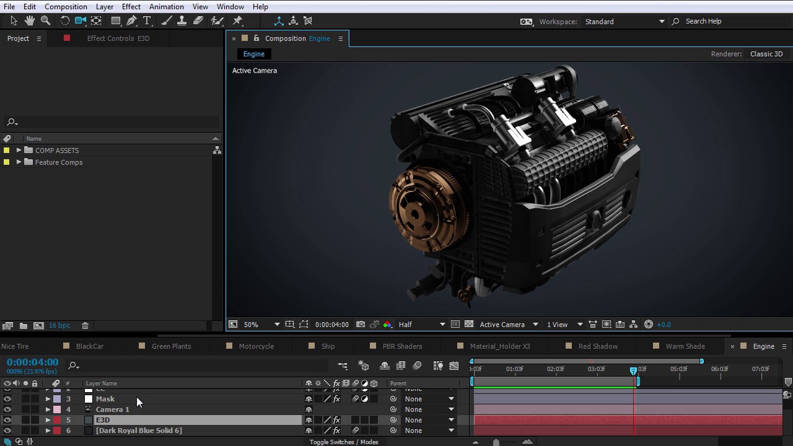
Task: Click the Puppet Pin tool
Action: [237, 20]
